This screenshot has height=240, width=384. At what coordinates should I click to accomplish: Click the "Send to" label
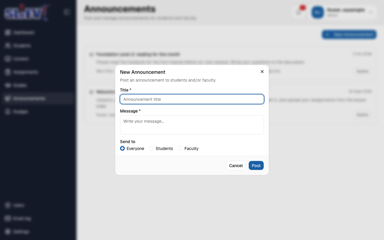[127, 142]
